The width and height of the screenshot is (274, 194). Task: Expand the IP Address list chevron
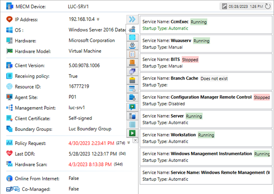click(x=98, y=19)
